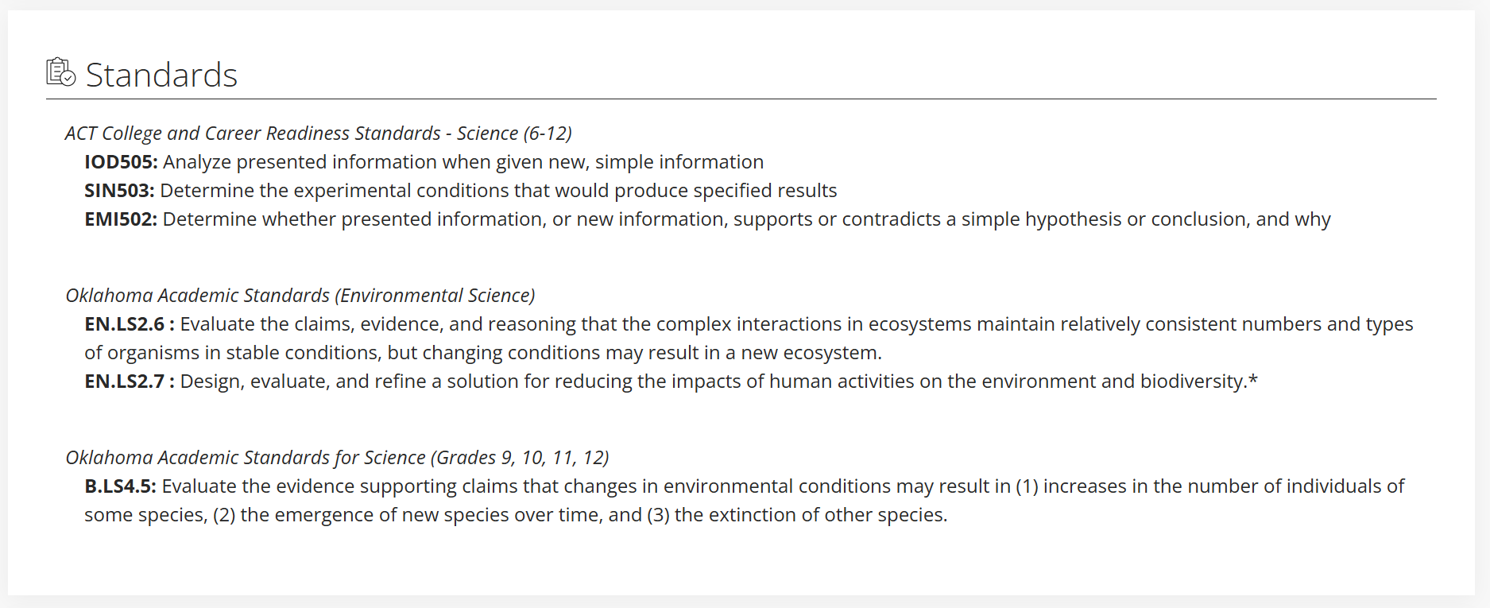
Task: Click 'some species, (2) the emergence' text line
Action: (x=515, y=515)
